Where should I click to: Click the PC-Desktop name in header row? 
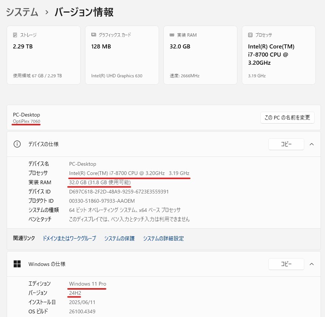(26, 115)
